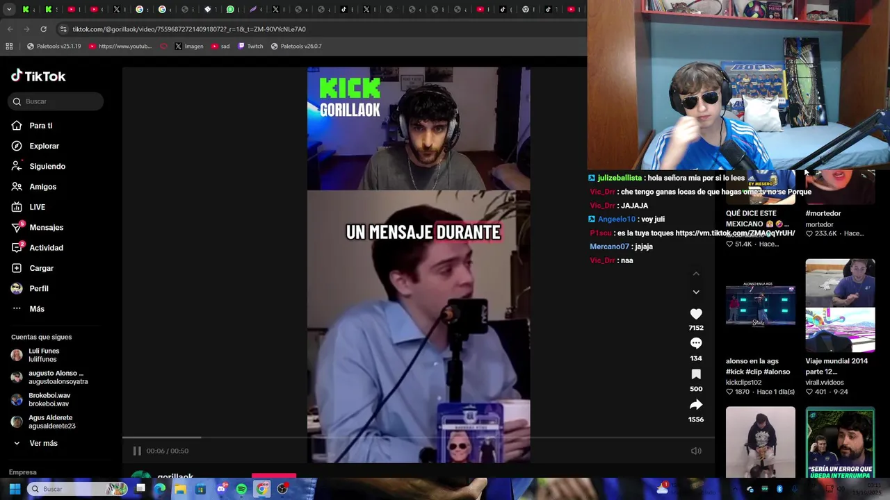The image size is (890, 500).
Task: Open the Viaje mundial 2014 video thumbnail
Action: [840, 305]
